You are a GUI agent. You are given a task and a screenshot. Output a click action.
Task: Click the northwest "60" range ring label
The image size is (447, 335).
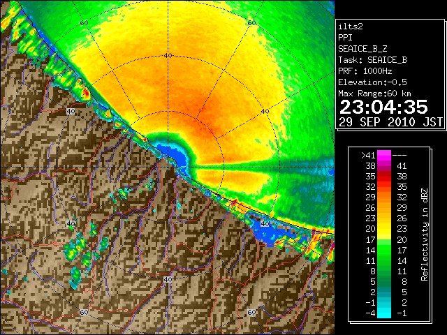[84, 23]
